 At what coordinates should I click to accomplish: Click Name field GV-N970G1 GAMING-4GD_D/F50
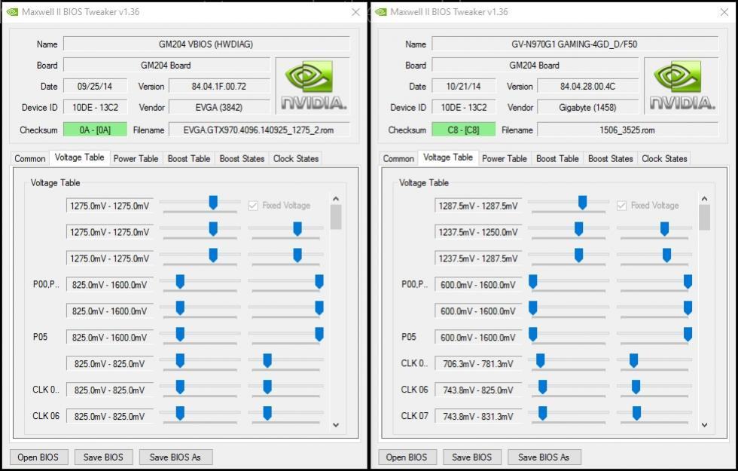(575, 44)
